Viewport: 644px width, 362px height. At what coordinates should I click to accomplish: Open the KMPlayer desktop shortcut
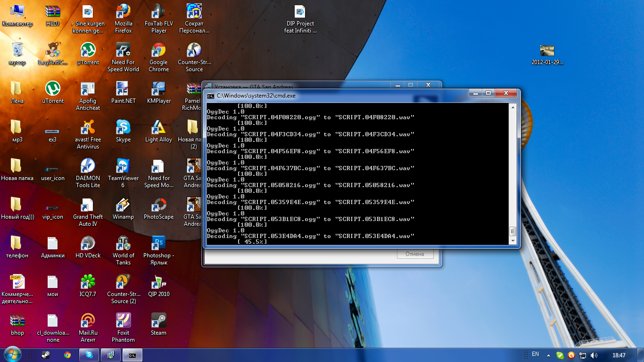pos(158,89)
